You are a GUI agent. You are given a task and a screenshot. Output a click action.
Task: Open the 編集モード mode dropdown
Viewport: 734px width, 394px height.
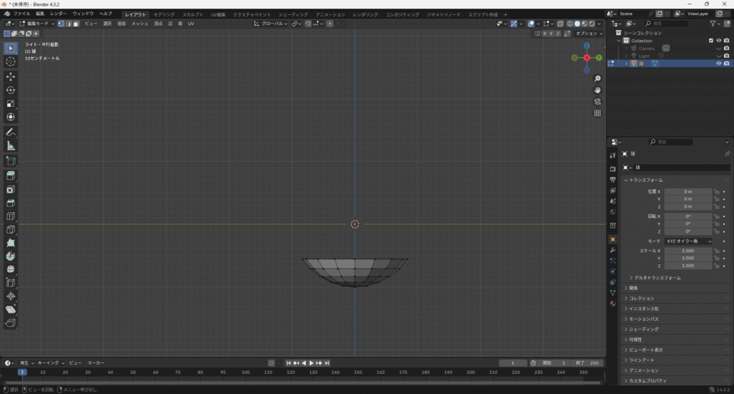(37, 24)
